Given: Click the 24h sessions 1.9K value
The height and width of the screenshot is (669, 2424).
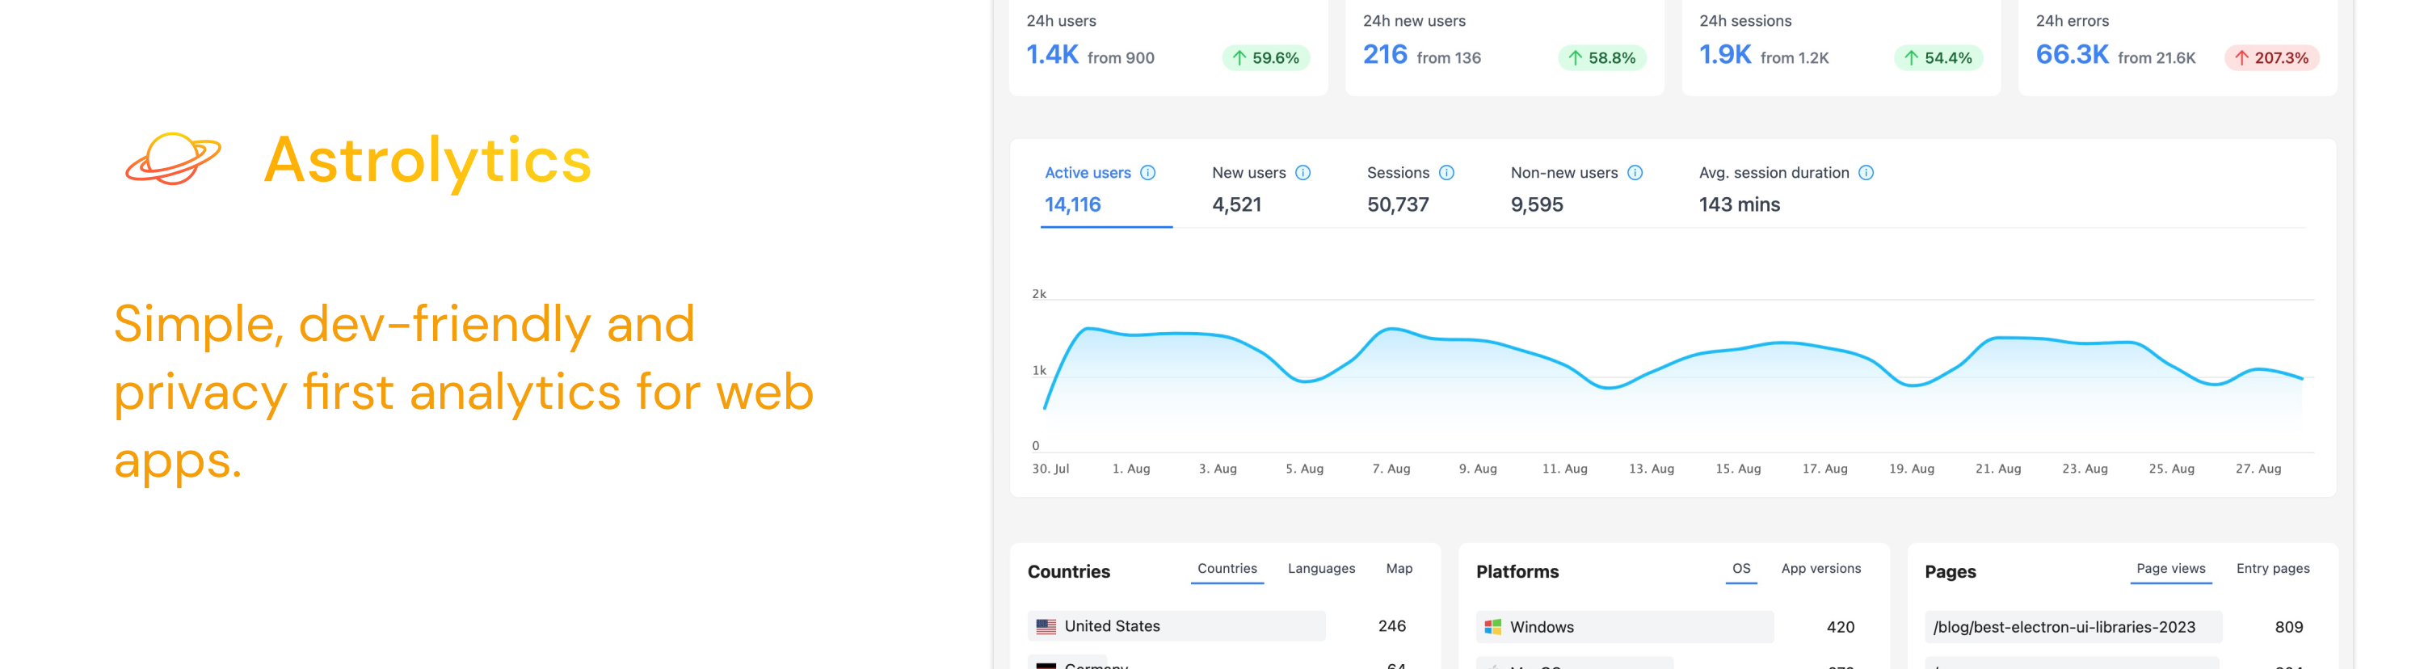Looking at the screenshot, I should click(1725, 55).
